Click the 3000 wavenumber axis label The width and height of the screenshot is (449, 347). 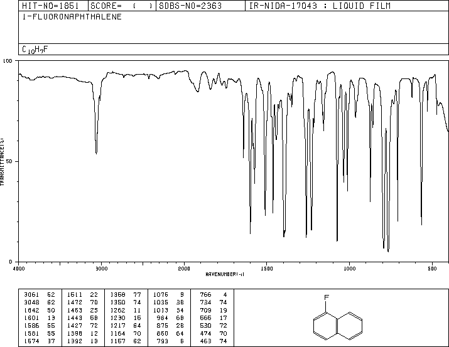[x=101, y=269]
